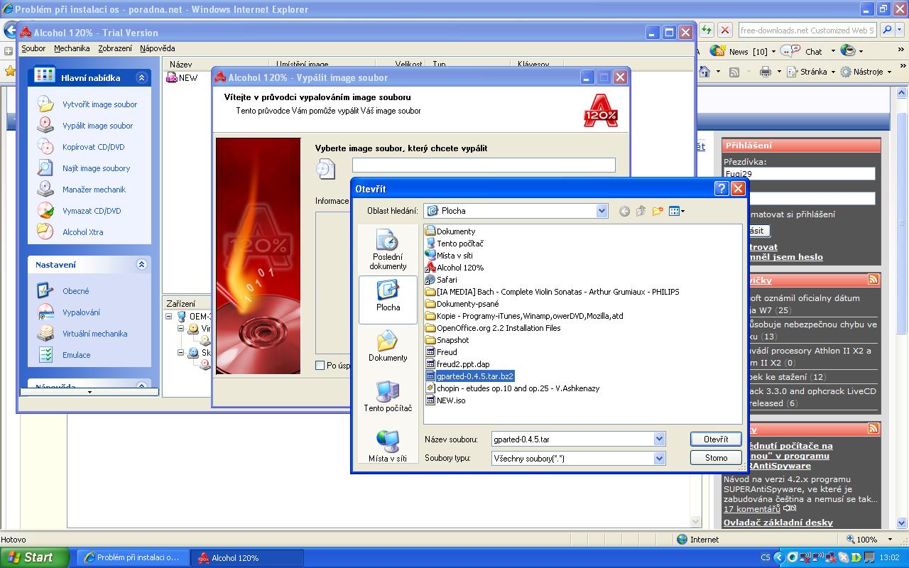Collapse the OEM device tree node
Viewport: 909px width, 568px height.
click(170, 317)
